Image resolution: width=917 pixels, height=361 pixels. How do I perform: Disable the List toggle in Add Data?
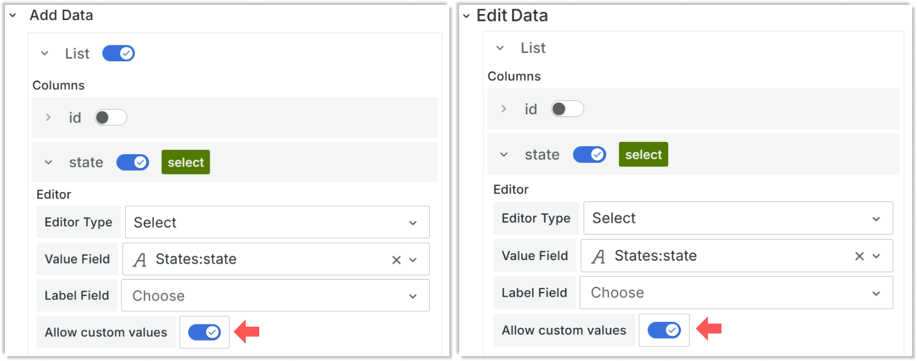(x=119, y=53)
